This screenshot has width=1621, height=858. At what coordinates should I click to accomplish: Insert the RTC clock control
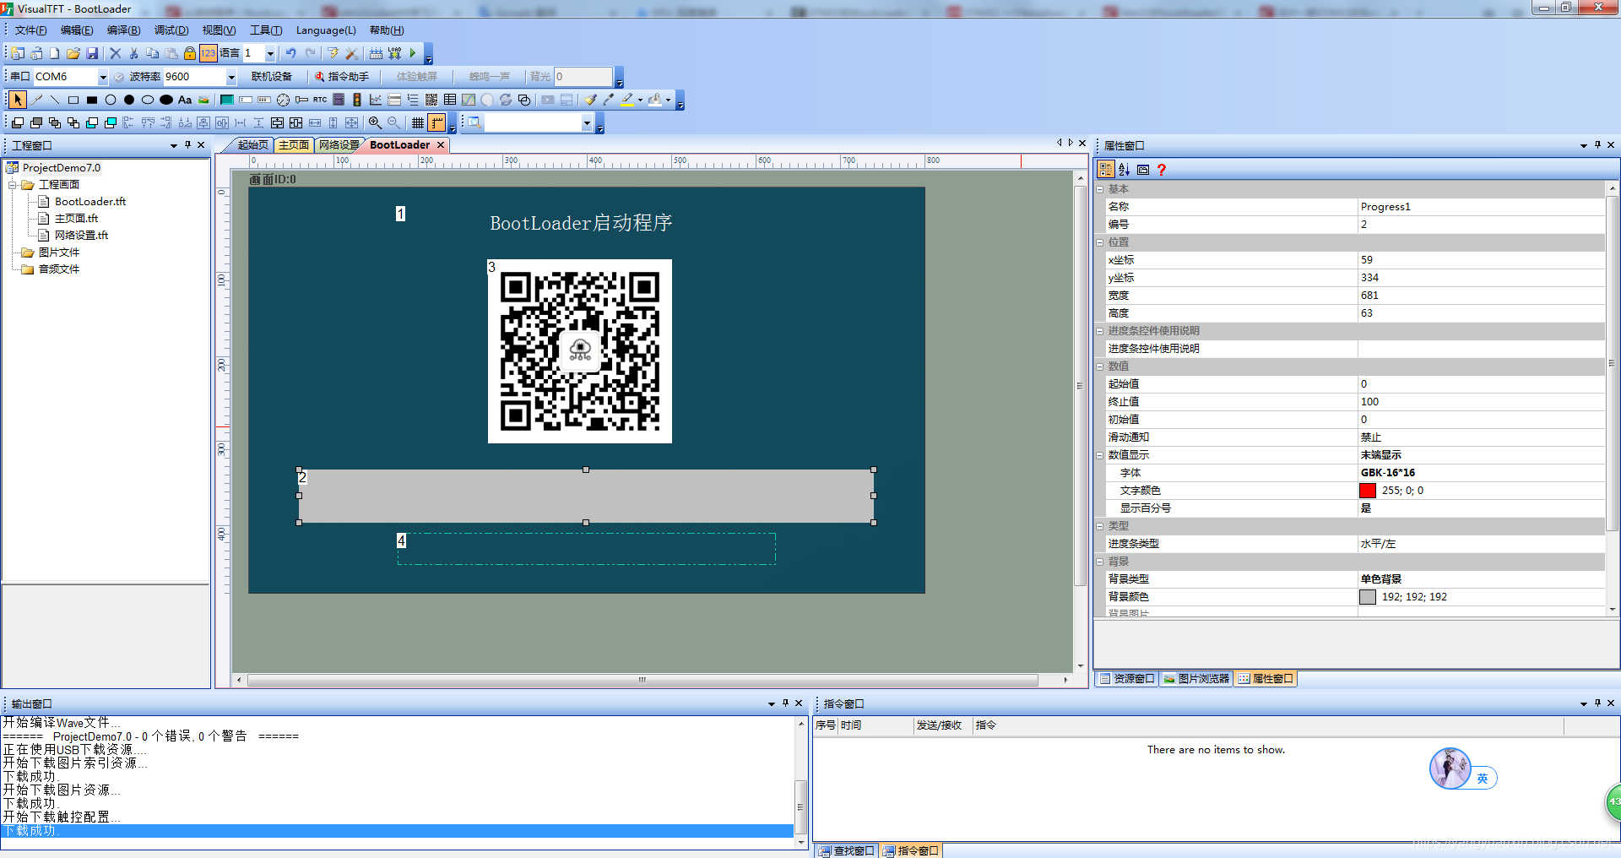click(x=320, y=100)
